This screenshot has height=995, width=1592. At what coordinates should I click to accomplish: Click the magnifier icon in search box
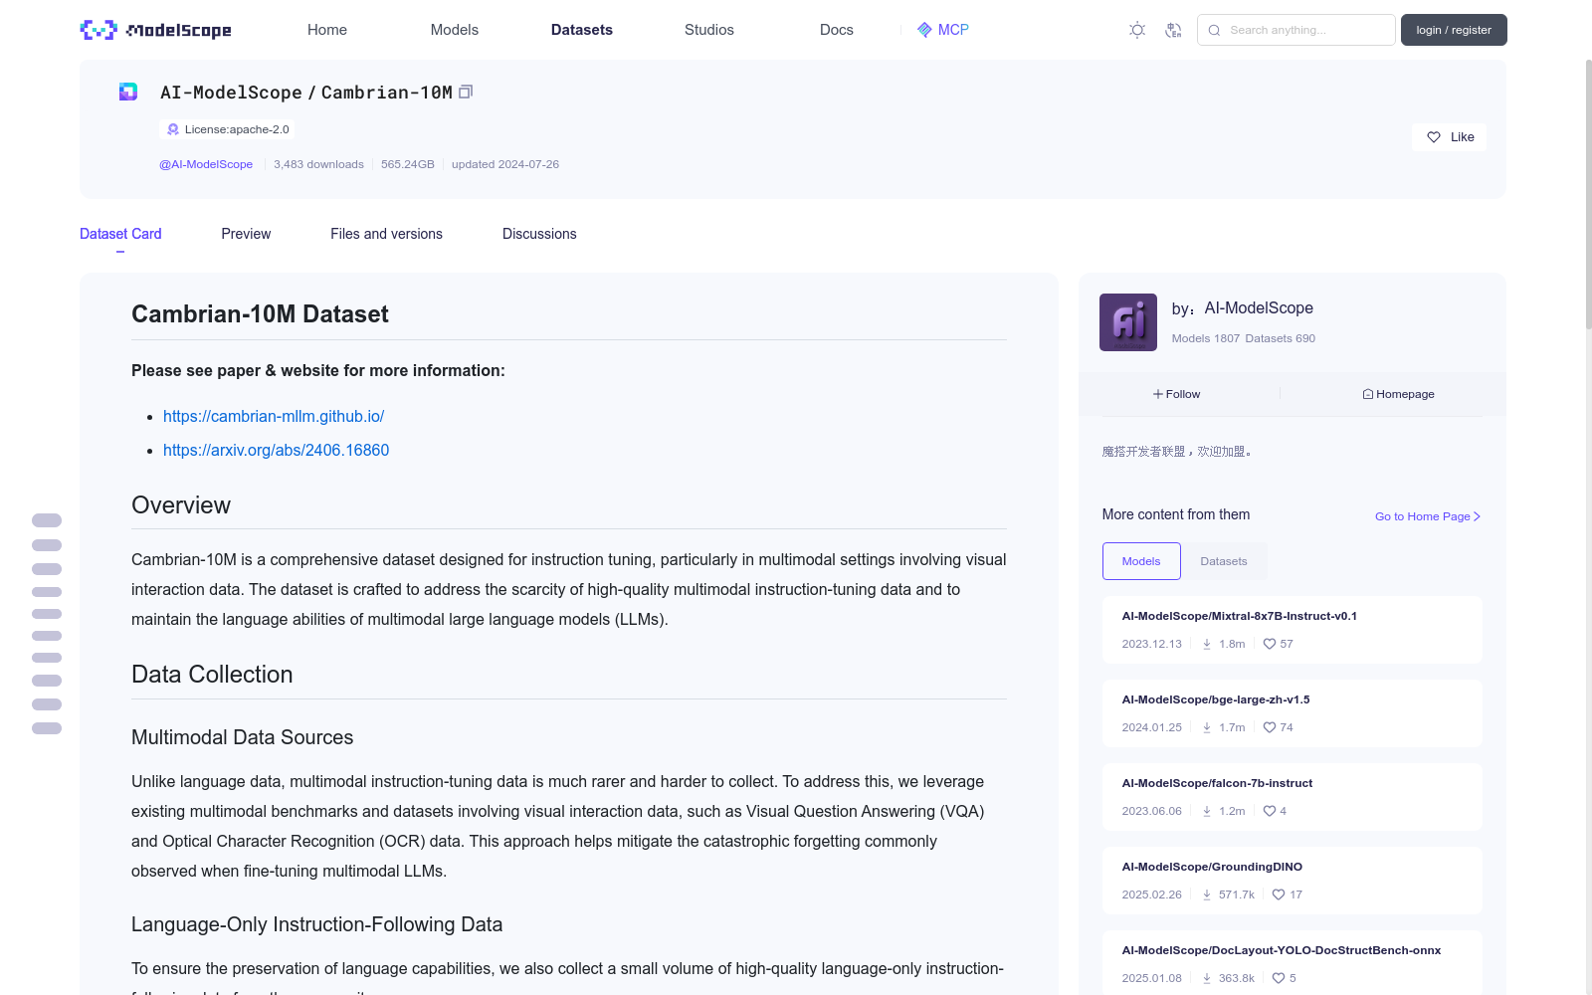[x=1214, y=30]
